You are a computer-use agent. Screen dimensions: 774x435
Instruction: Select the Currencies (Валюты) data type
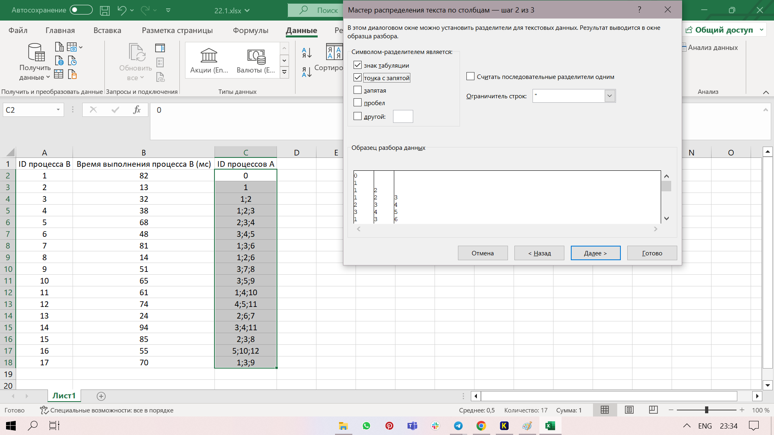(x=256, y=60)
